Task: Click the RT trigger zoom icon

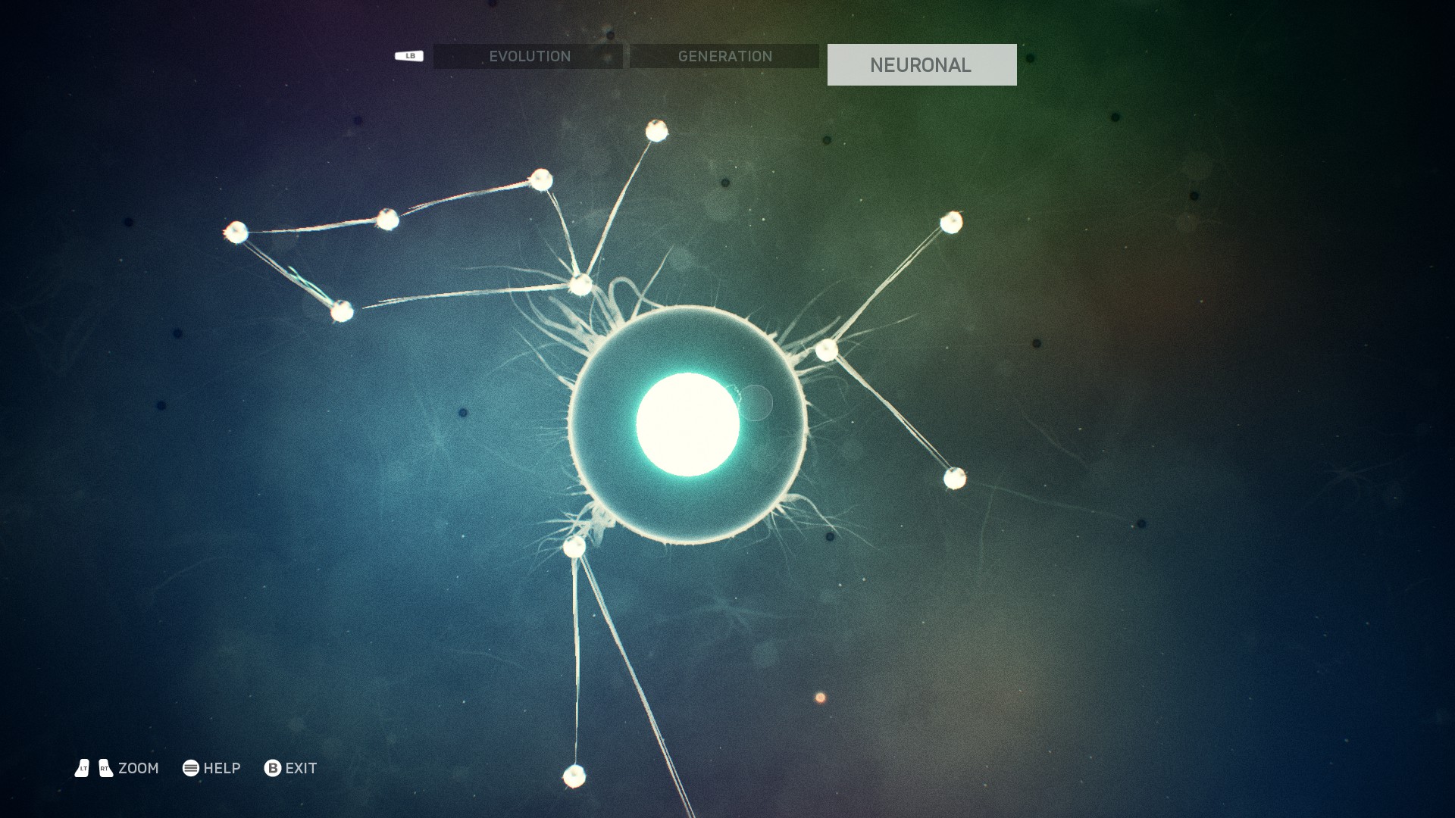Action: click(x=106, y=768)
